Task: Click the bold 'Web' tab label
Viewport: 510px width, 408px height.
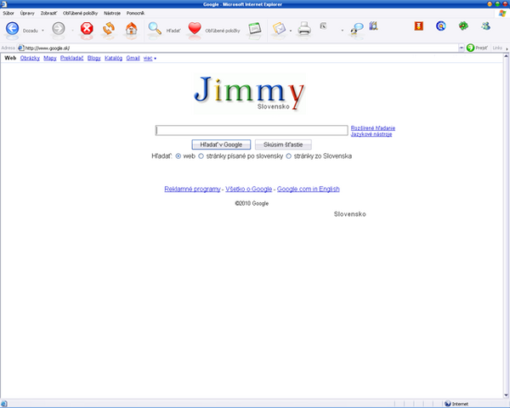Action: (x=10, y=59)
